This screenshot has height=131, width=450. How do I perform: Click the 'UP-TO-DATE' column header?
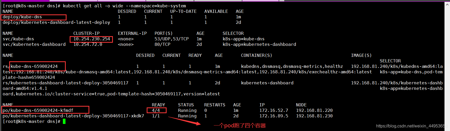(x=183, y=11)
